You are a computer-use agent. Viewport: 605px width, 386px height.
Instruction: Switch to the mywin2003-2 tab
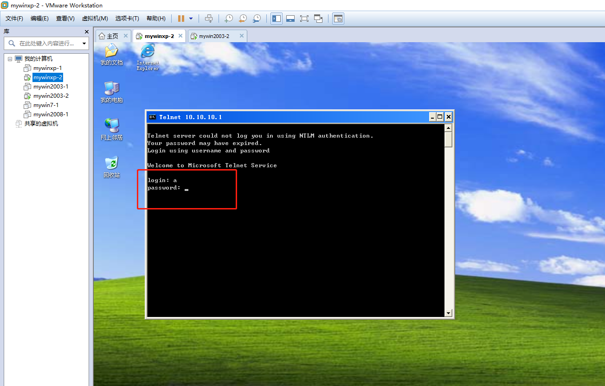coord(217,35)
